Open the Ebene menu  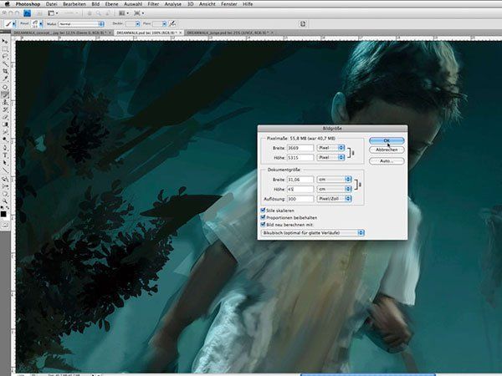pos(111,4)
